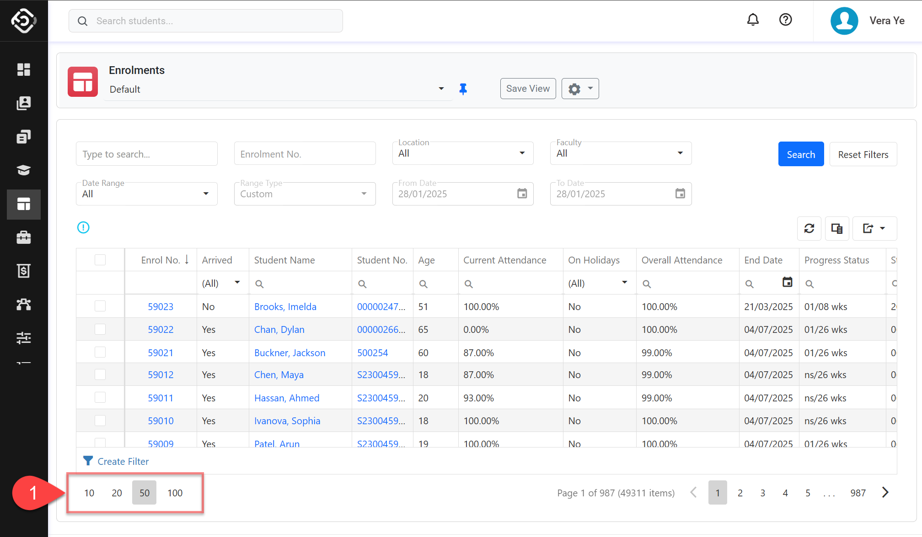This screenshot has height=537, width=922.
Task: Click the Search students input field
Action: click(x=206, y=21)
